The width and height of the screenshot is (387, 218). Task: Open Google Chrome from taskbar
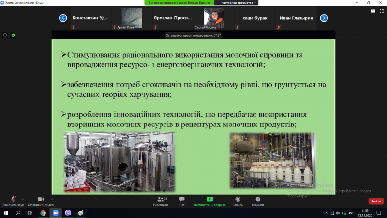click(x=43, y=213)
